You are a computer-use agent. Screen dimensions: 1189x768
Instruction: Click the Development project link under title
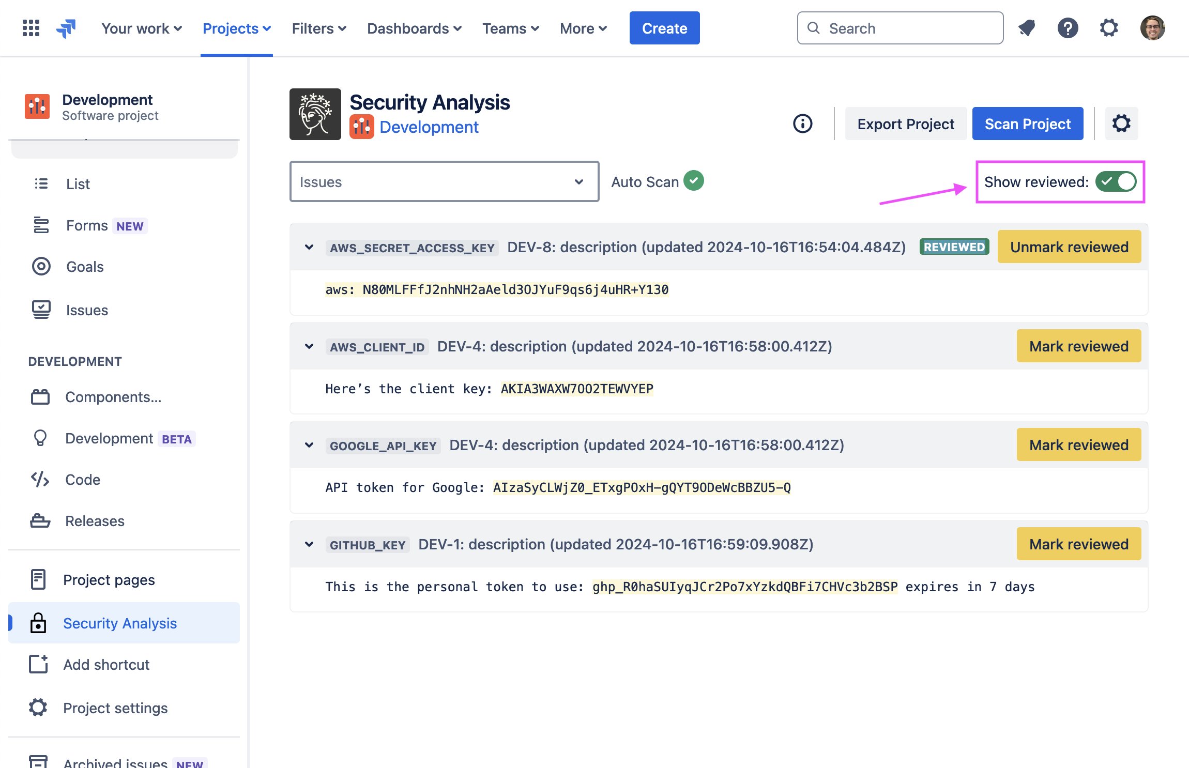[429, 127]
